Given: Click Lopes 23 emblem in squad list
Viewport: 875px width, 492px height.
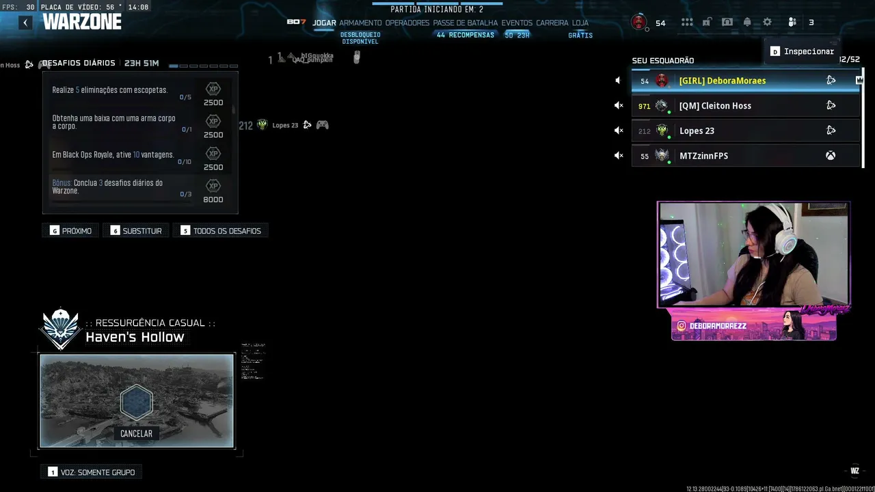Looking at the screenshot, I should click(x=662, y=131).
